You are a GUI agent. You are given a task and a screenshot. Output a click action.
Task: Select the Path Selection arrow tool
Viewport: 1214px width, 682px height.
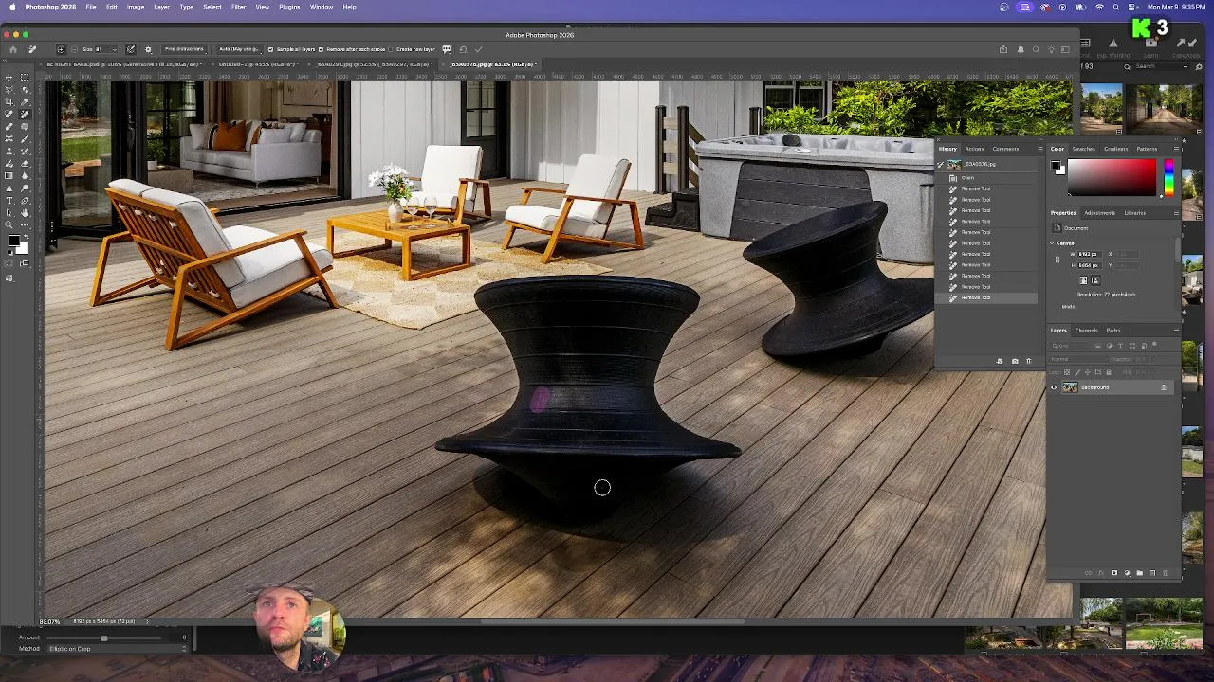pos(9,212)
